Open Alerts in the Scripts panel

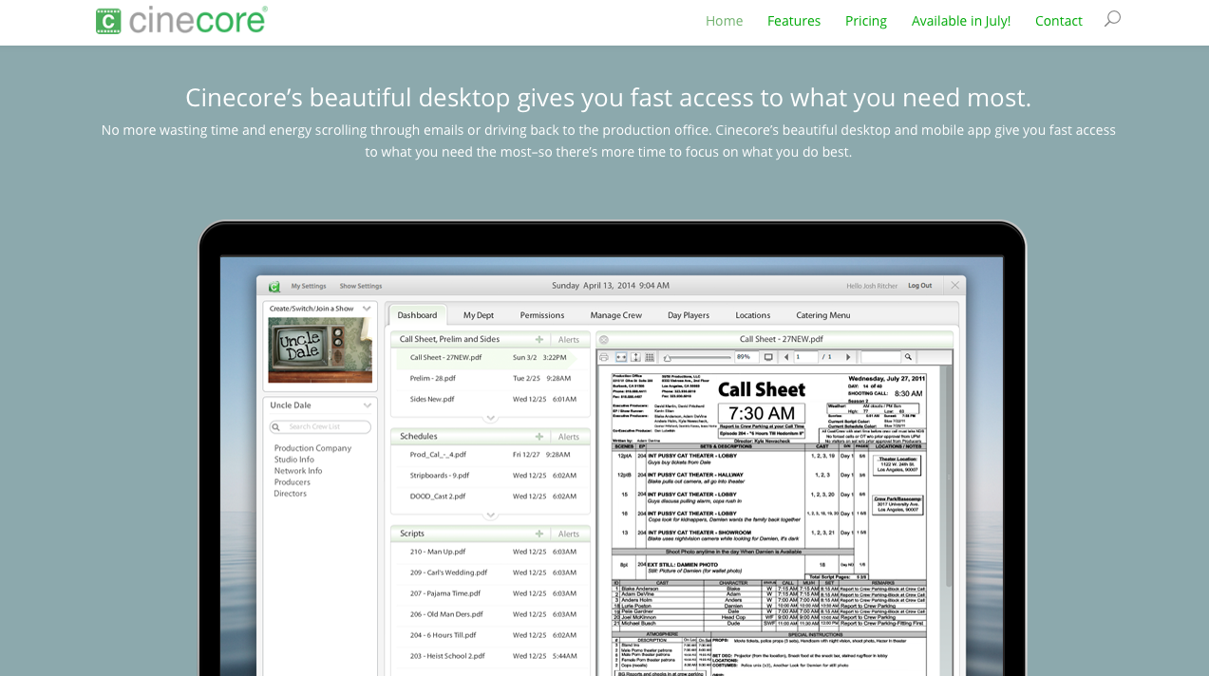pyautogui.click(x=569, y=534)
